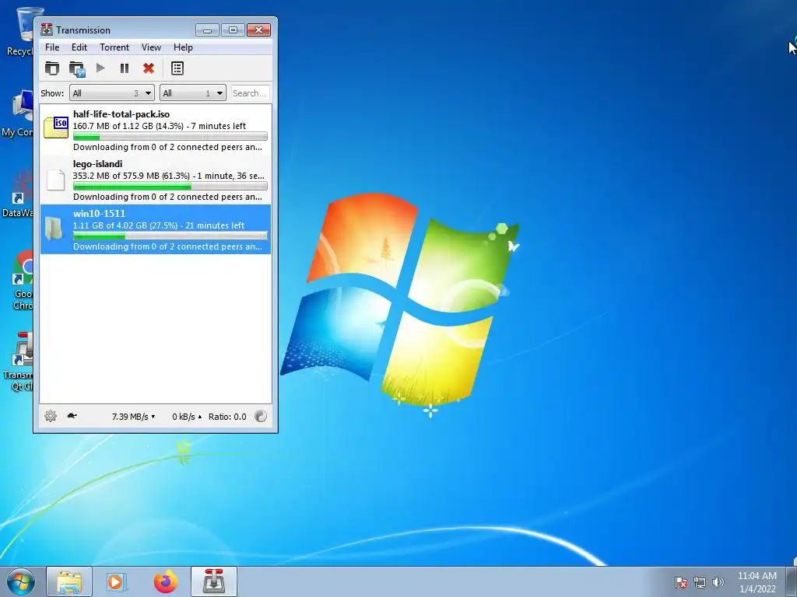Expand the tracker filter dropdown showing 1
The image size is (797, 597).
coord(193,93)
